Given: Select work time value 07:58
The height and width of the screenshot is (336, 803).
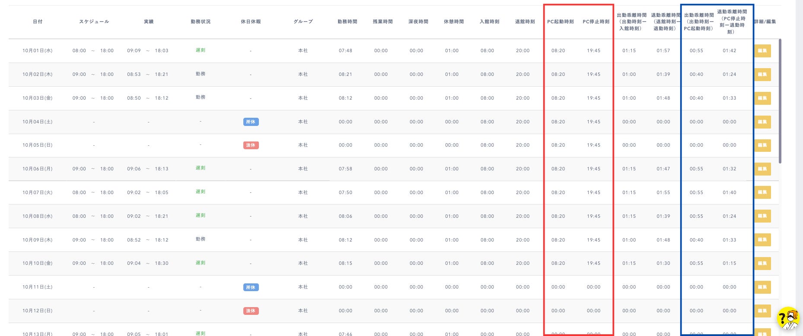Looking at the screenshot, I should coord(345,169).
